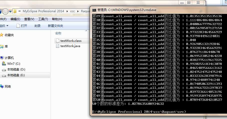Click the testWork.java file icon

tap(57, 46)
